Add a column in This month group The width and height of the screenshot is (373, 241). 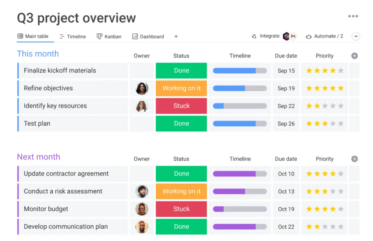pyautogui.click(x=354, y=56)
